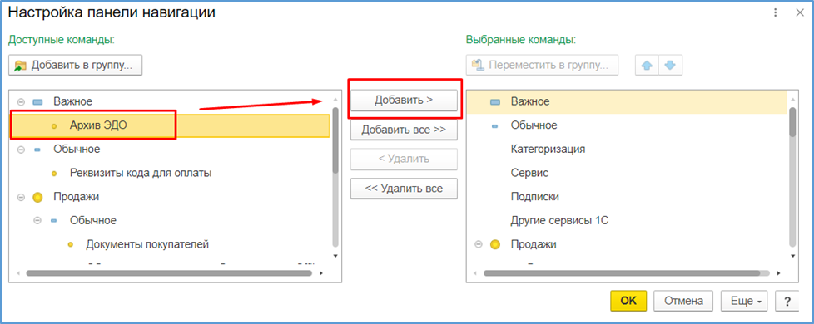
Task: Click yellow Продажи icon in selected commands
Action: [x=494, y=244]
